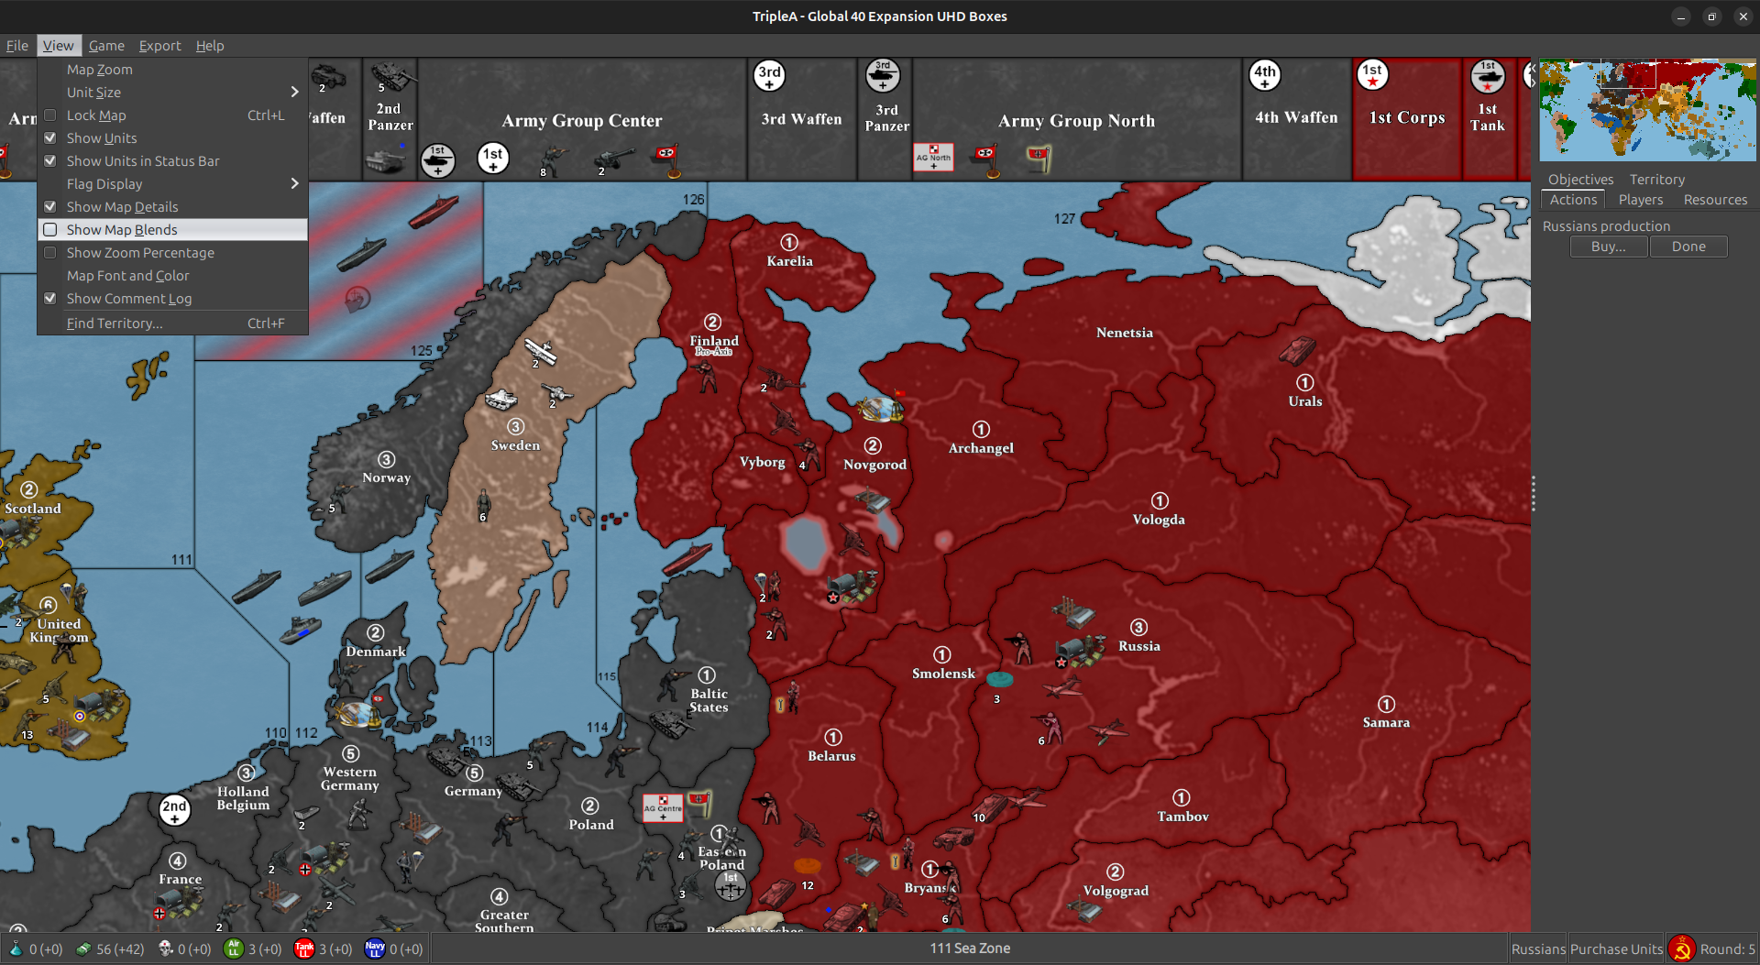This screenshot has height=965, width=1760.
Task: Turn off Show Map Details
Action: pyautogui.click(x=50, y=207)
